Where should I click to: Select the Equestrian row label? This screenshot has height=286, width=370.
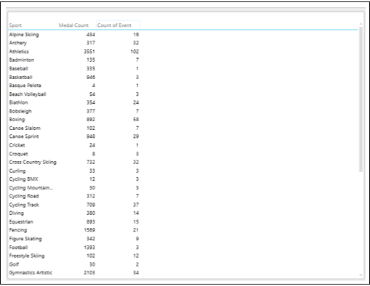click(21, 222)
